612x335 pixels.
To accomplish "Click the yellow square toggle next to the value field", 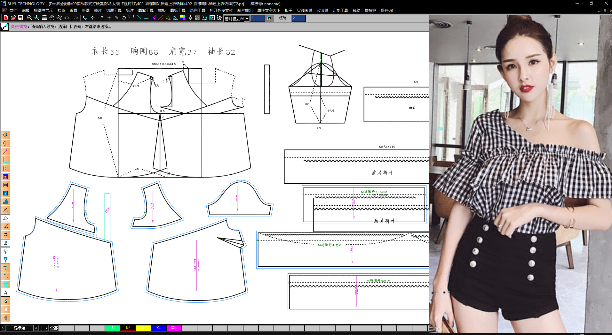I will (x=269, y=18).
